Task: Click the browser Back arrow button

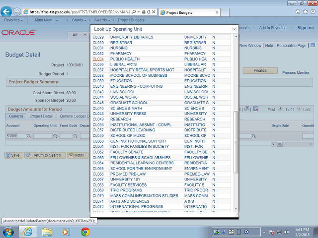Action: [x=6, y=12]
